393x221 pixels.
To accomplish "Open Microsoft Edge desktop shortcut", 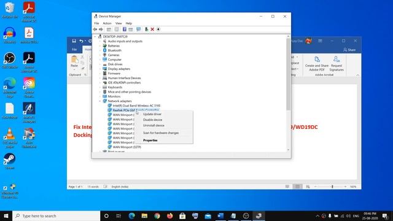I will pos(10,88).
